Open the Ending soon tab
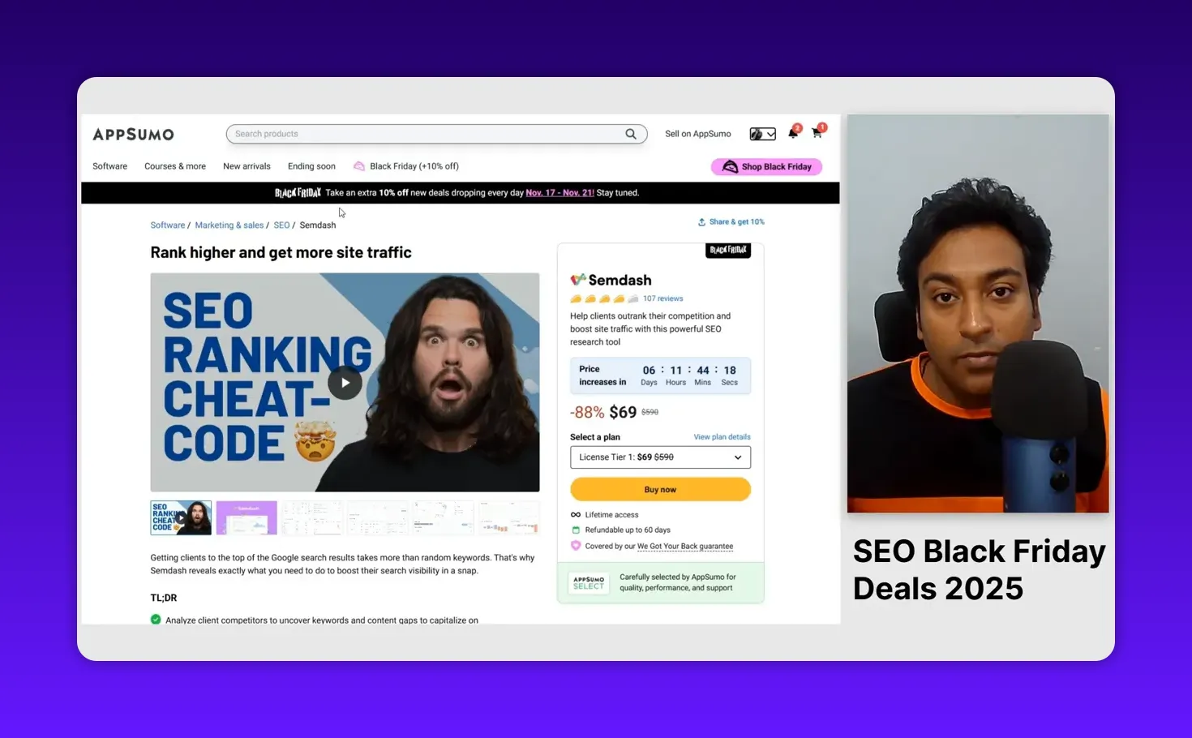Screen dimensions: 1192x738 pos(311,166)
